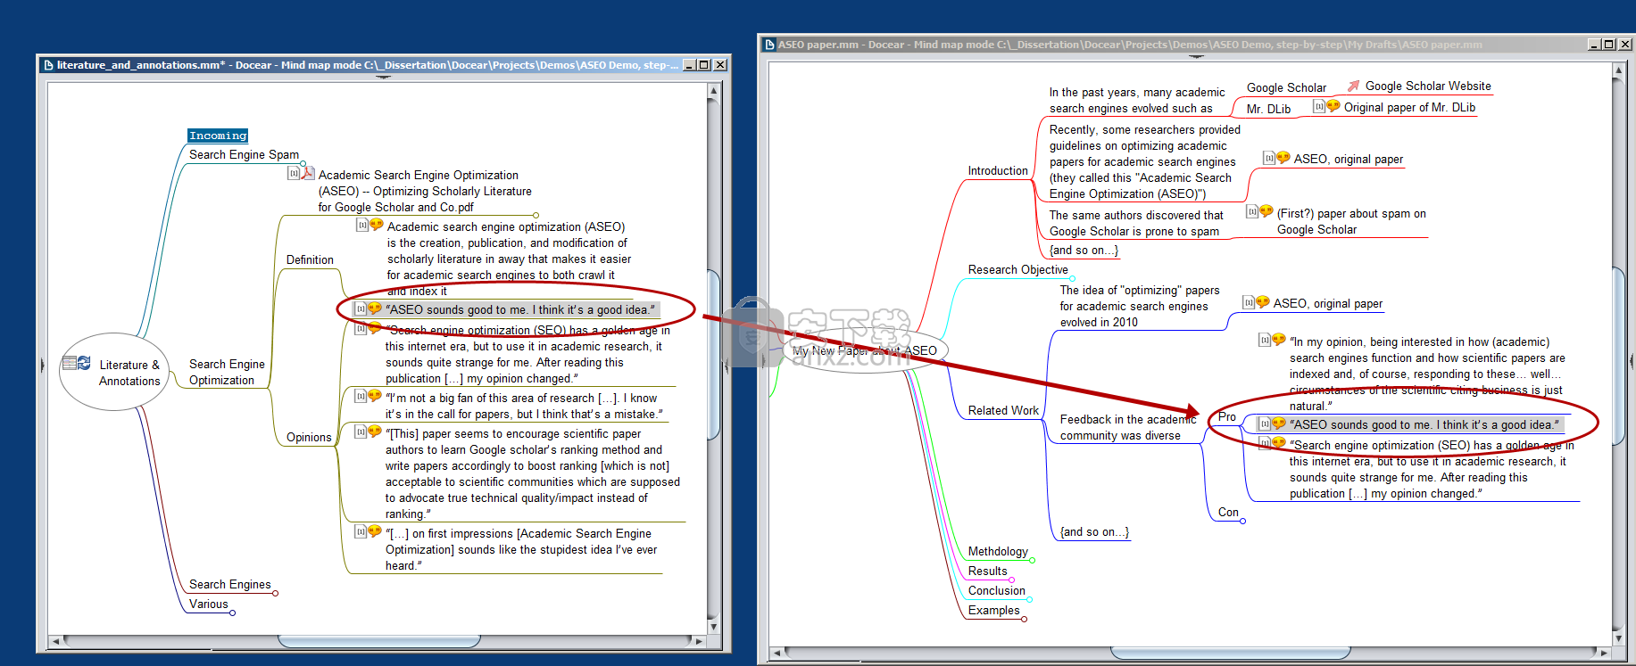Click comment icon of 'ASEO sounds good' in right window
1636x666 pixels.
[x=1278, y=423]
